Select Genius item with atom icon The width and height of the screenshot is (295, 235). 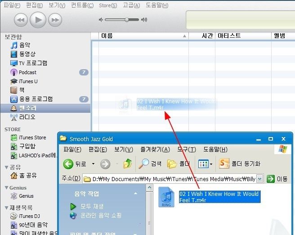26,196
